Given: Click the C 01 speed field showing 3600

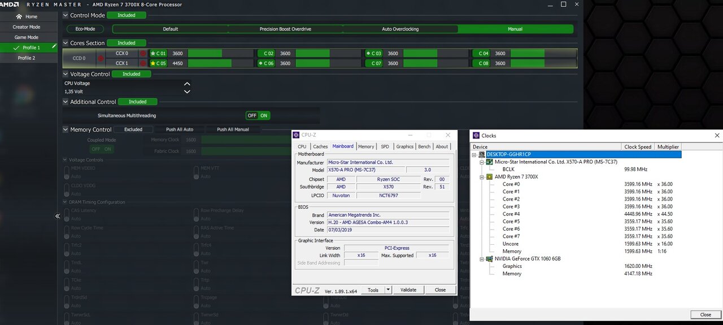Looking at the screenshot, I should [x=178, y=54].
